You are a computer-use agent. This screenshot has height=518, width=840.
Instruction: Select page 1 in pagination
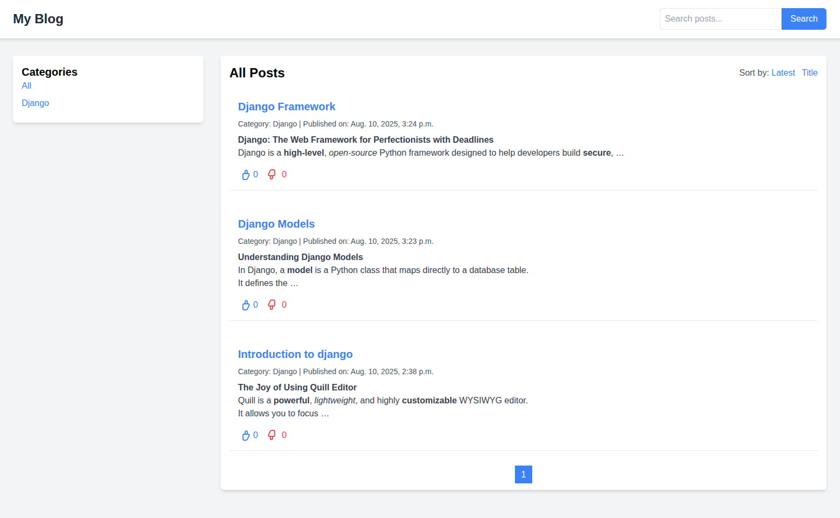pos(523,474)
